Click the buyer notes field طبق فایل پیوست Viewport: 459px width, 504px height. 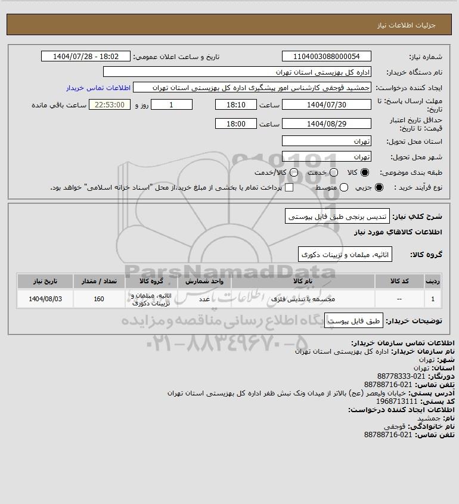[x=353, y=321]
